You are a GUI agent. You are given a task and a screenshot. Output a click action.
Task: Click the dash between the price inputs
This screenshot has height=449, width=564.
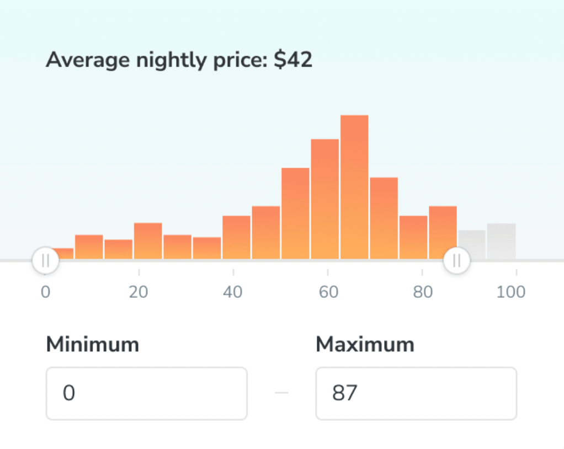pos(281,393)
